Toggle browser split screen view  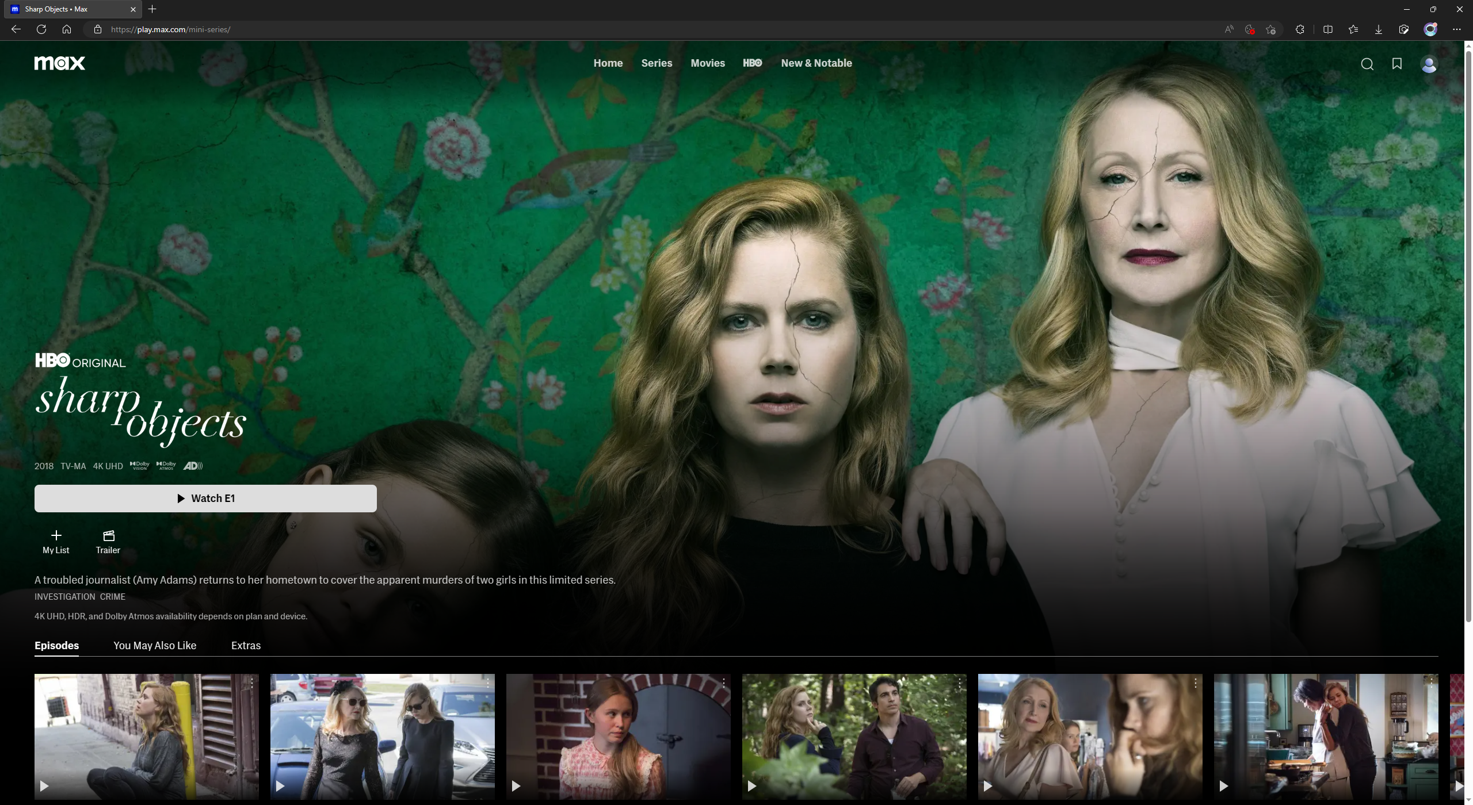(1328, 29)
